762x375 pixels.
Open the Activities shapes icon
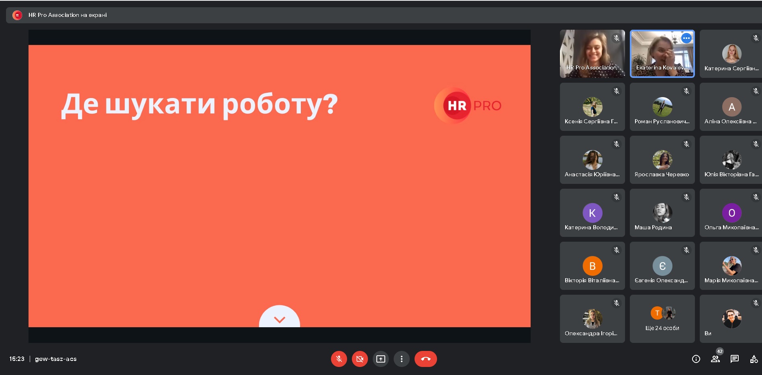point(754,359)
